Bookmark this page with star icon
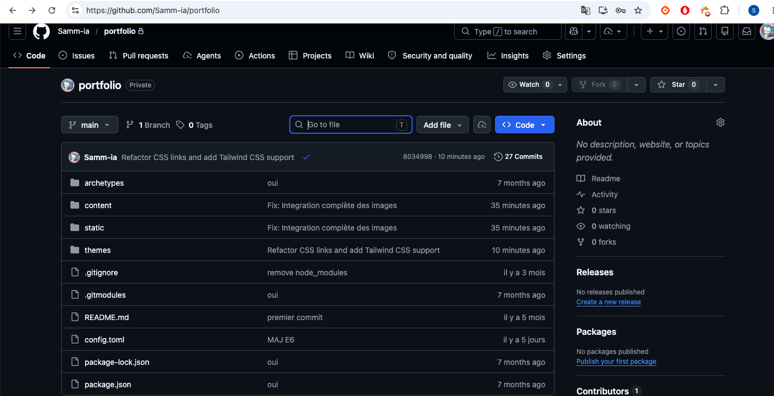Viewport: 774px width, 396px height. point(638,10)
